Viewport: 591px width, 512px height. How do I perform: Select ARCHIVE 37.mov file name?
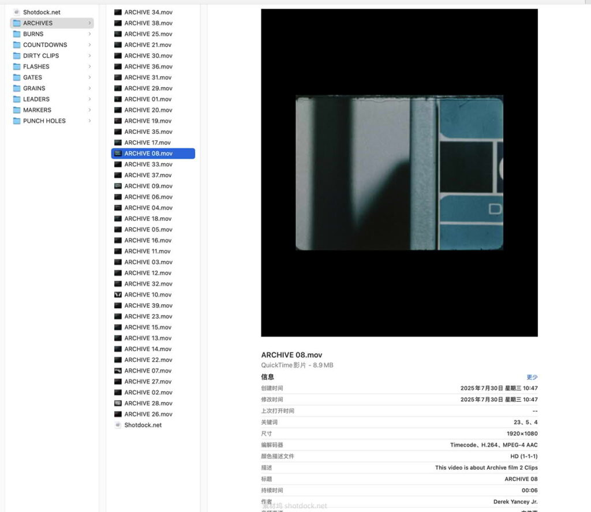[148, 175]
